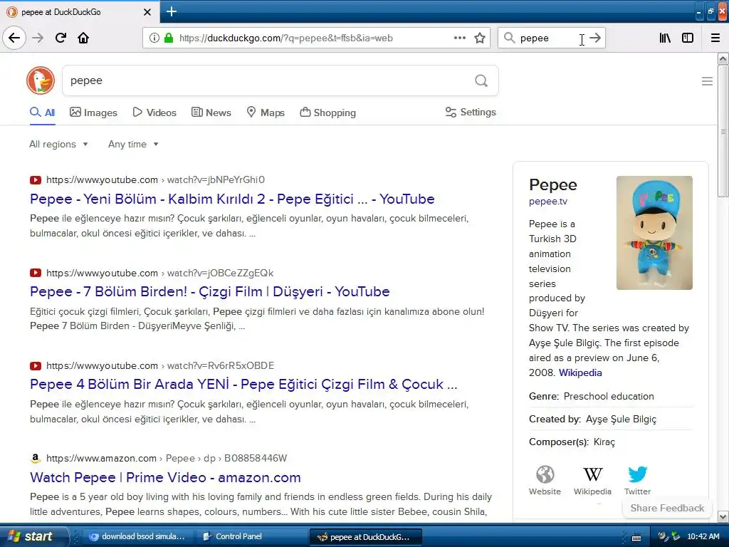Click the DuckDuckGo duck logo
Screen dimensions: 729x547
pos(41,80)
